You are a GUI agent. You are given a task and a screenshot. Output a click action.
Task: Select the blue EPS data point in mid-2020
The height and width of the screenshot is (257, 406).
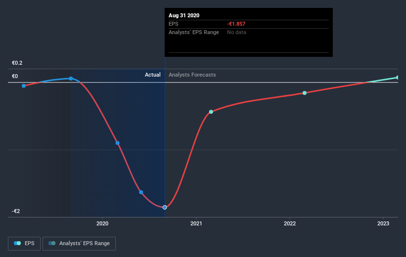141,192
